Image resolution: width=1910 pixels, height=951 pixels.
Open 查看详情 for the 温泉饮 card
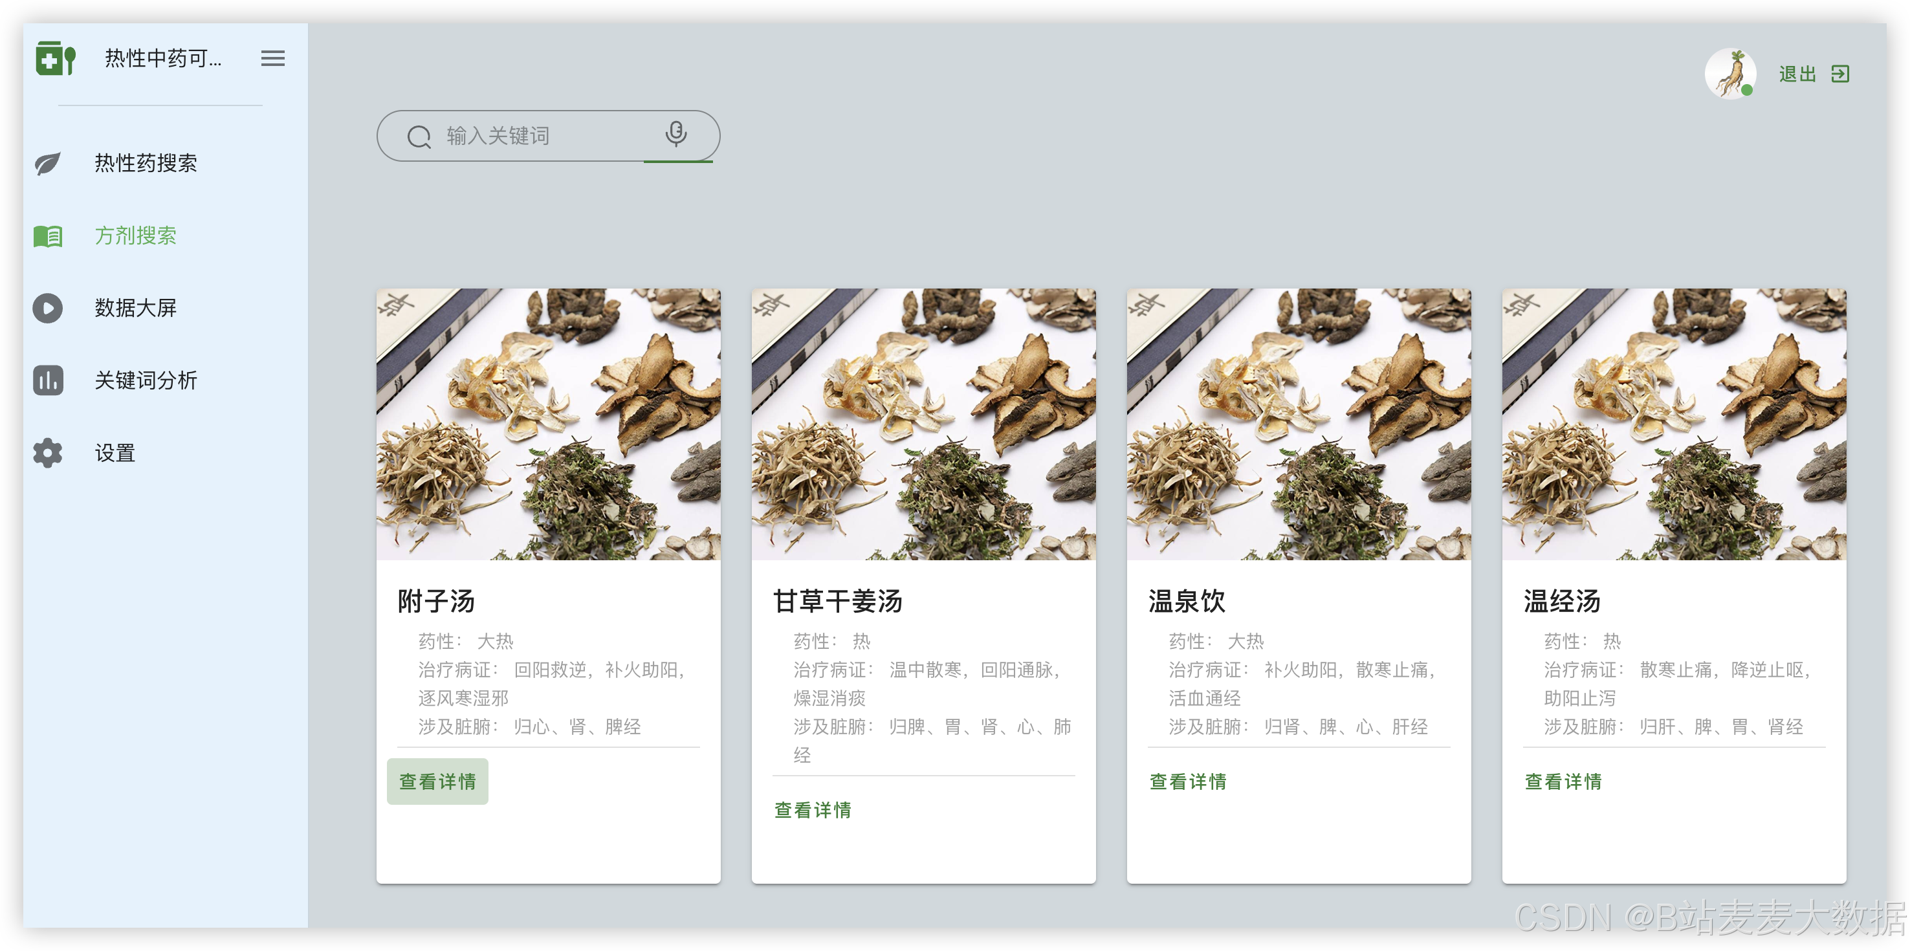tap(1188, 782)
